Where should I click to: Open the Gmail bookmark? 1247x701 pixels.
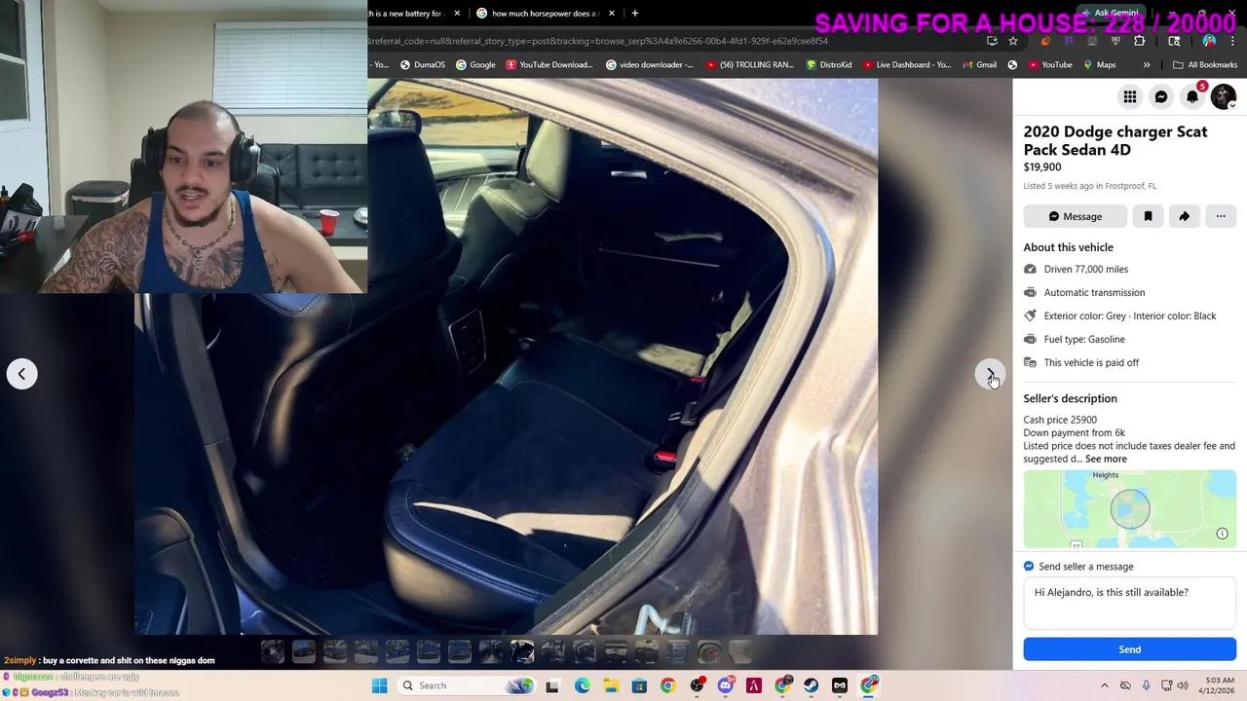(978, 65)
